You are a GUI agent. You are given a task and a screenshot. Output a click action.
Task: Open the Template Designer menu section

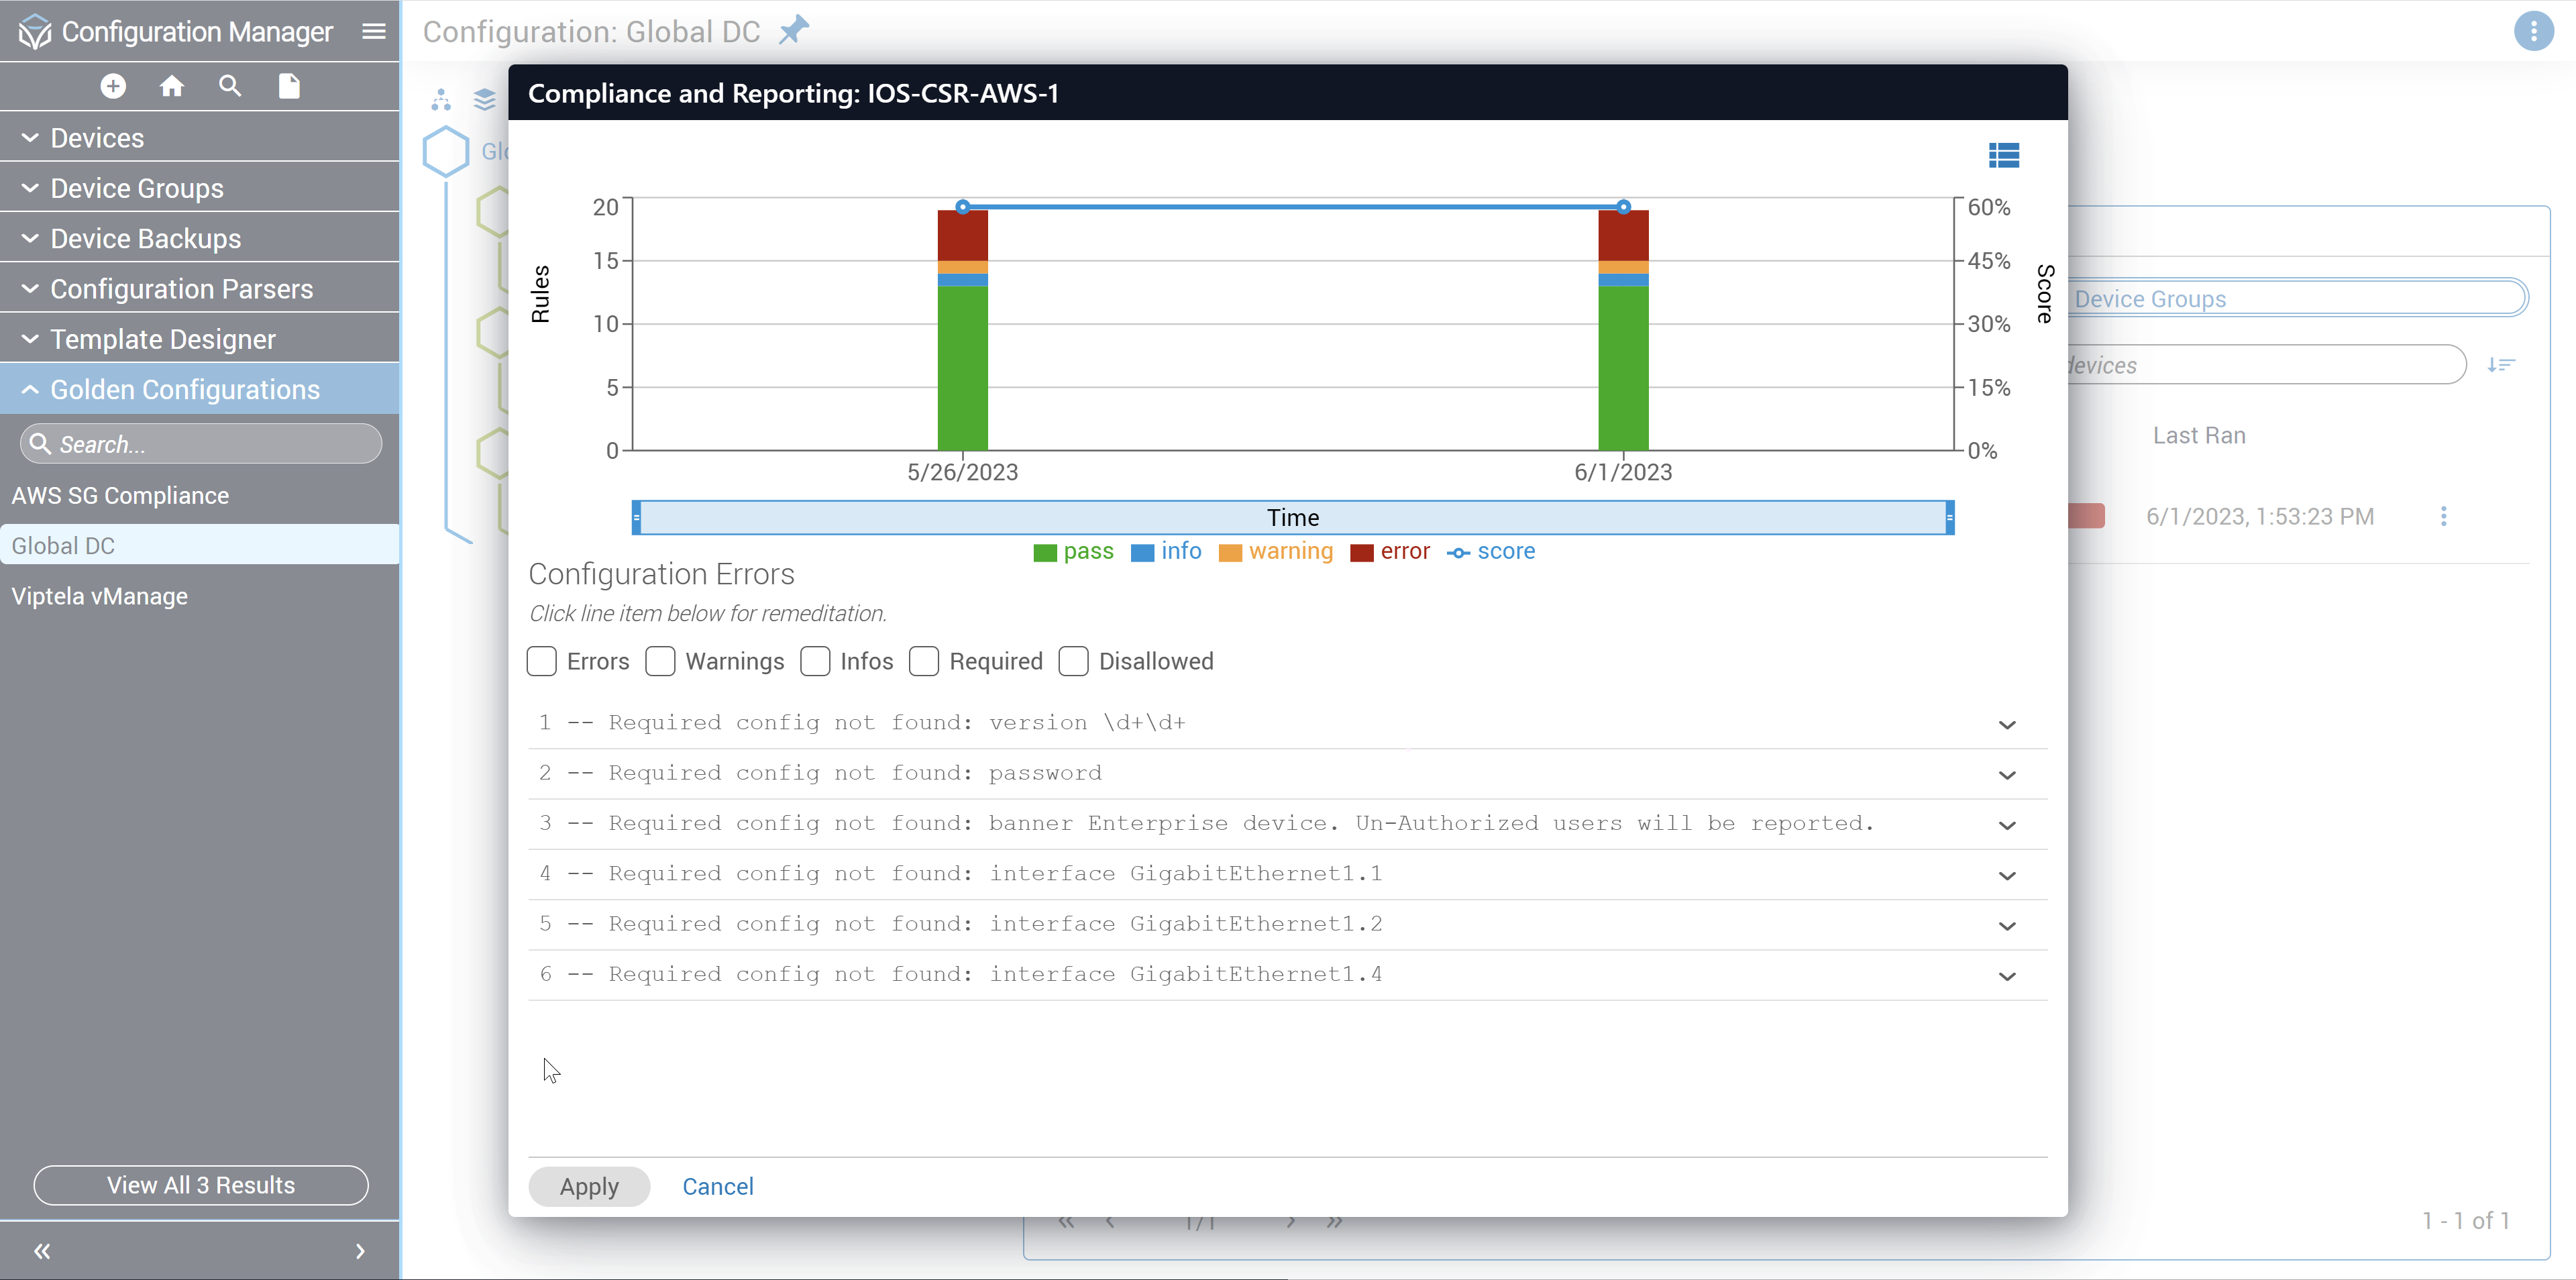(x=162, y=339)
